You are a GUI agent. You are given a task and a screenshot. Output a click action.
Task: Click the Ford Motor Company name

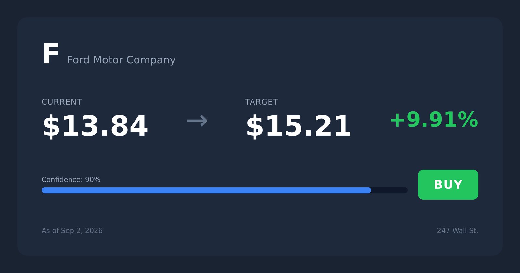point(121,60)
